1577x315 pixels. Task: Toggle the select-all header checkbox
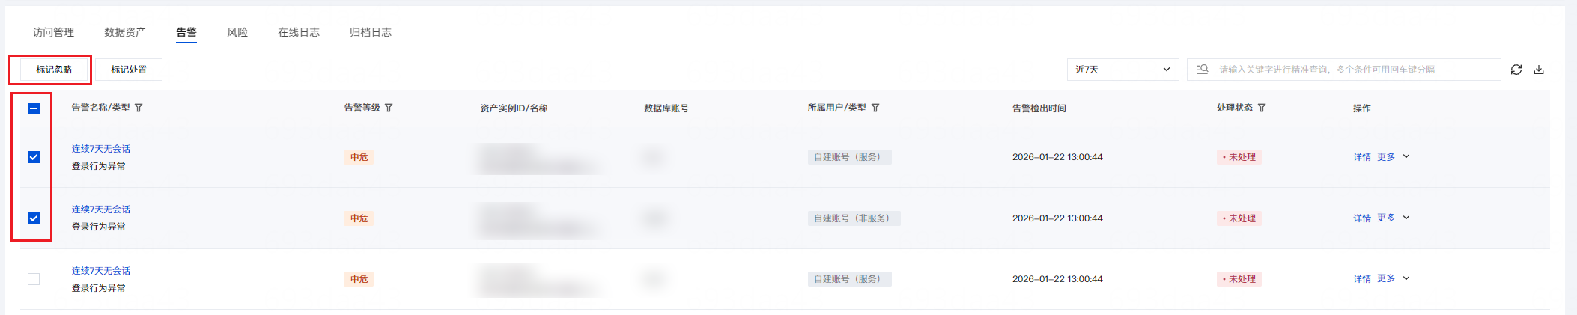pos(34,108)
